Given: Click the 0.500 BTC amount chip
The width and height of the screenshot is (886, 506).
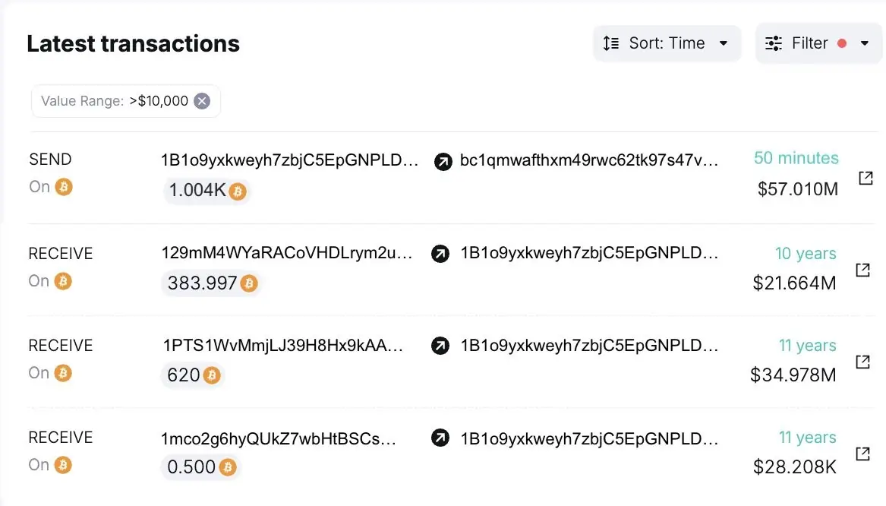Looking at the screenshot, I should pyautogui.click(x=200, y=467).
